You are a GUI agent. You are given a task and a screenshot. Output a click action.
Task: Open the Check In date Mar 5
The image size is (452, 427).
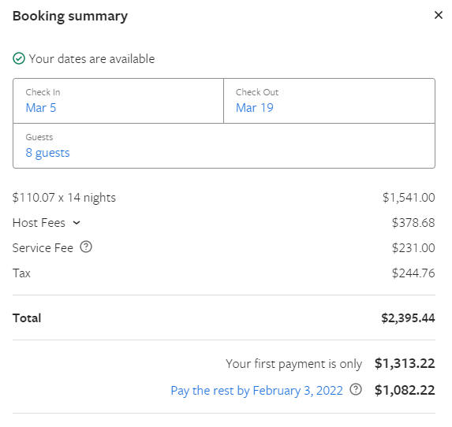41,108
